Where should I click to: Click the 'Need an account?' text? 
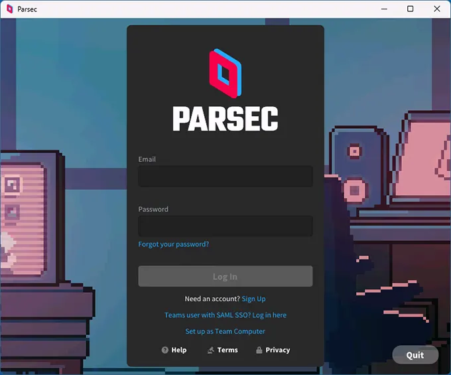coord(212,299)
